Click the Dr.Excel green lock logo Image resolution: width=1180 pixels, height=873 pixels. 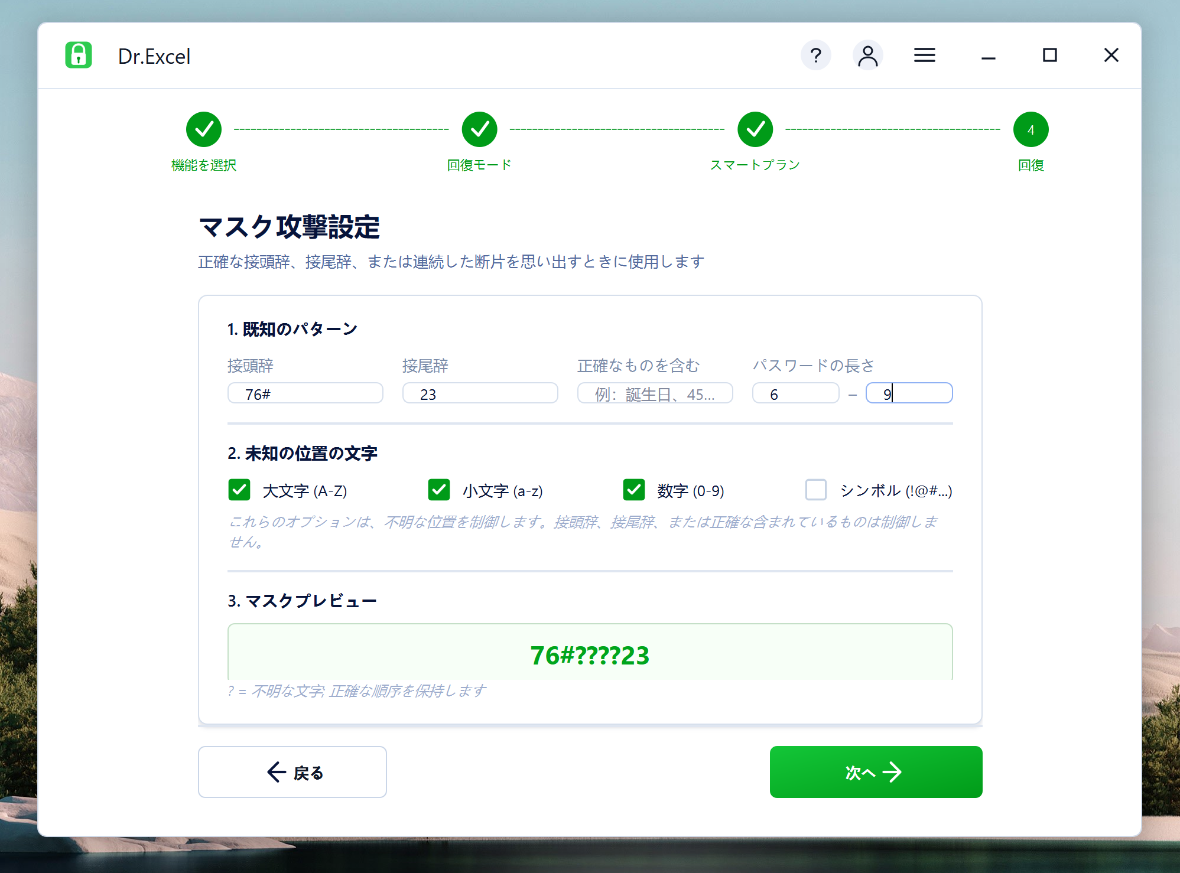[79, 56]
